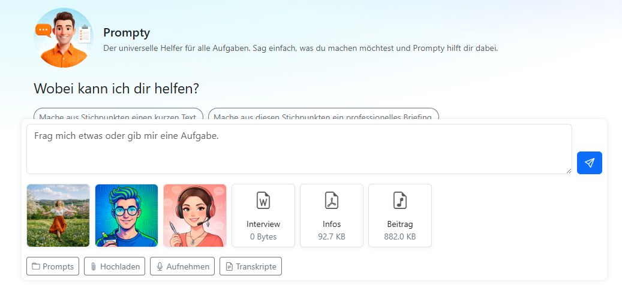The height and width of the screenshot is (285, 622).
Task: Select the woman with headset thumbnail
Action: point(195,216)
